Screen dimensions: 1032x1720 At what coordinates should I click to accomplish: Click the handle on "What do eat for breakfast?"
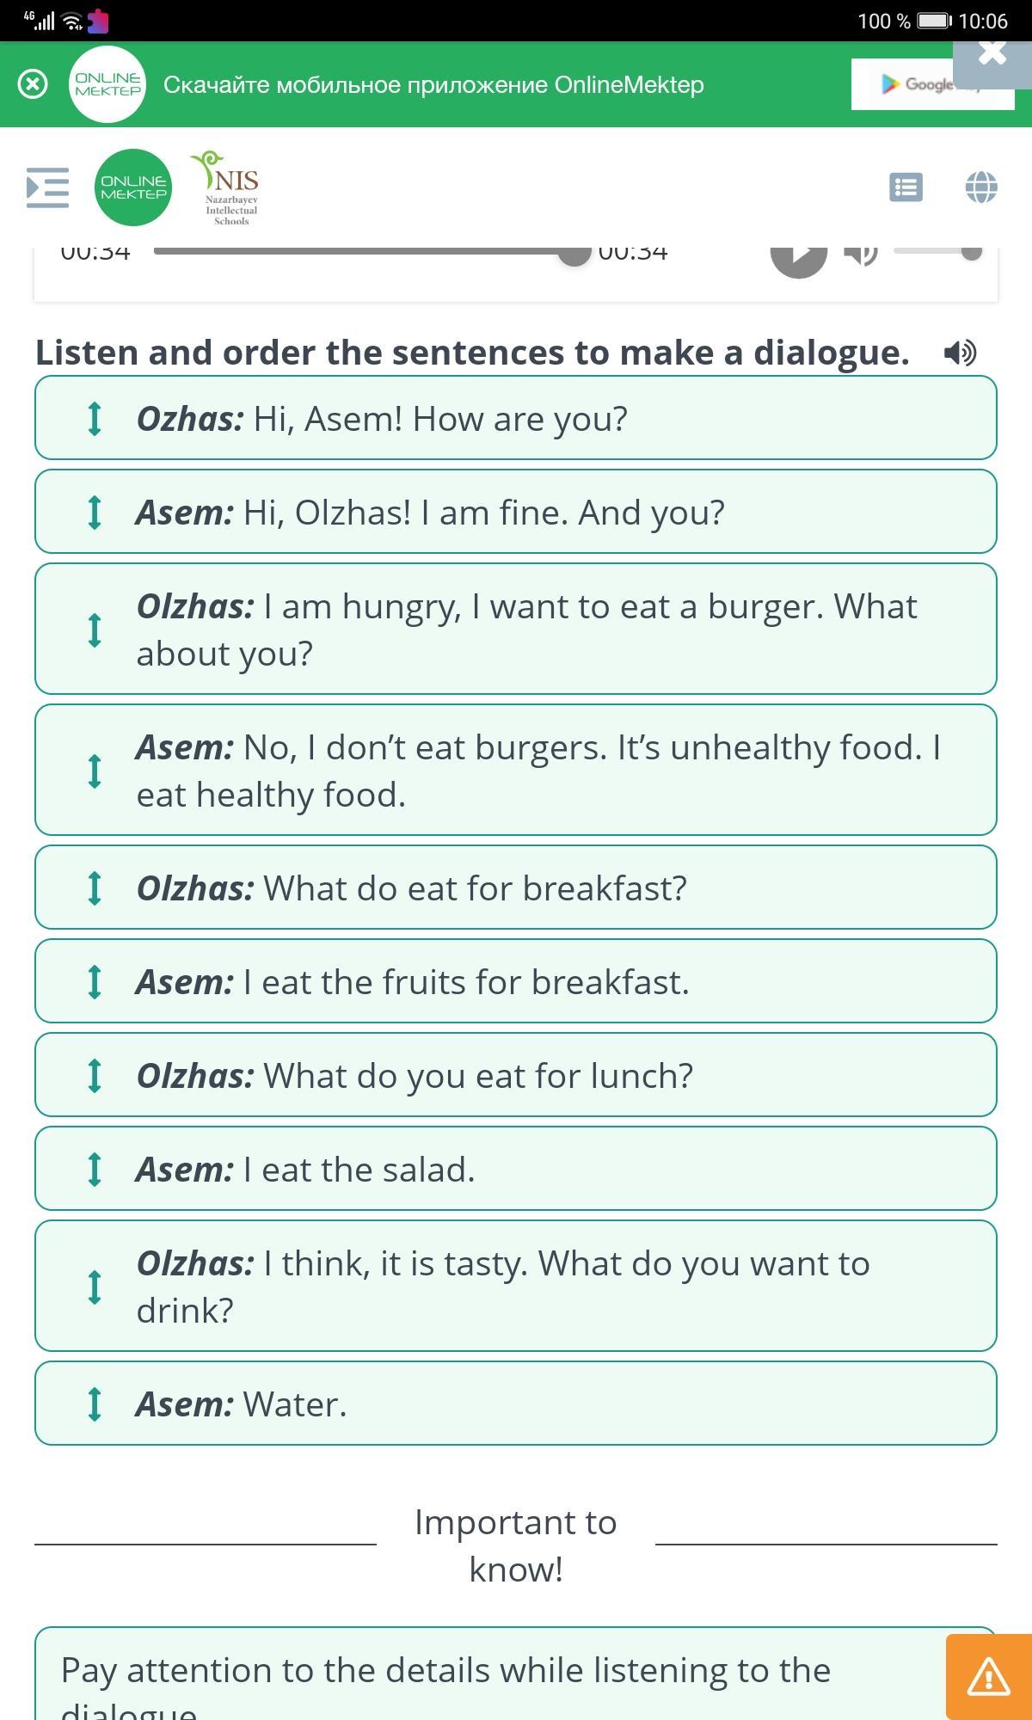[x=95, y=888]
